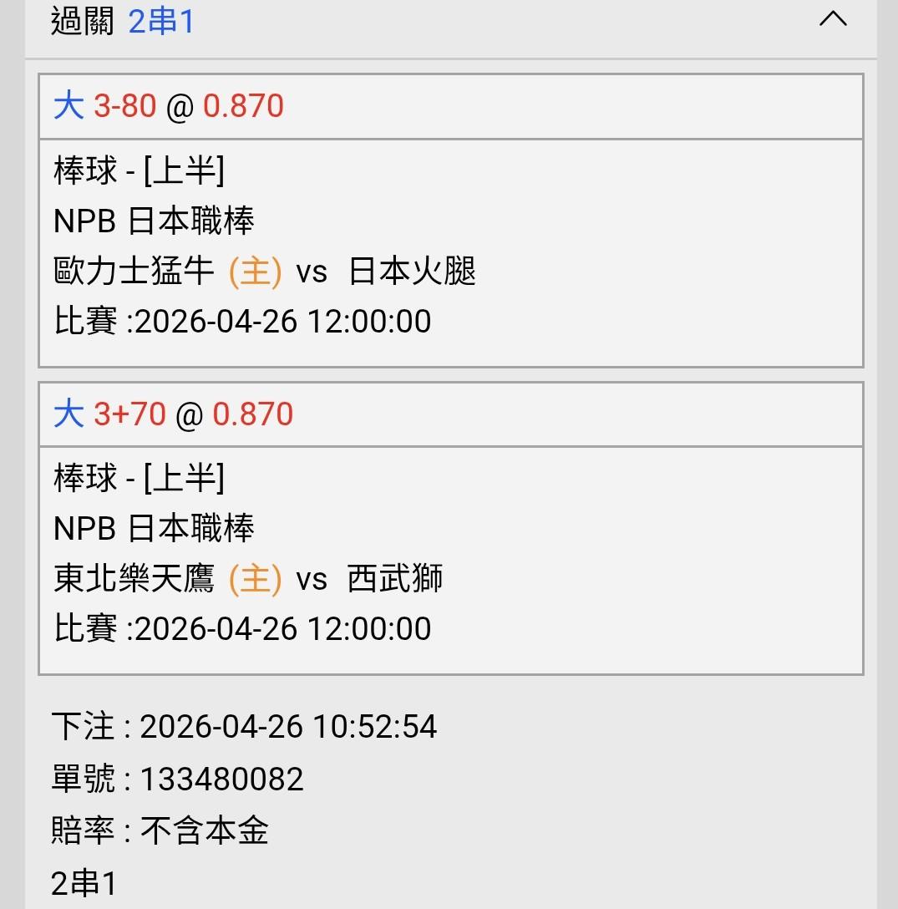Click the 歐力士猛牛 team name

pyautogui.click(x=134, y=272)
